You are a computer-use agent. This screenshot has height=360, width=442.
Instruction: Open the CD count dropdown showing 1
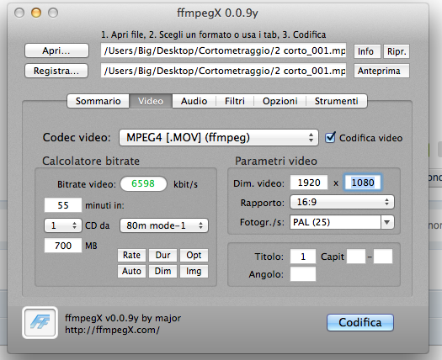click(63, 225)
